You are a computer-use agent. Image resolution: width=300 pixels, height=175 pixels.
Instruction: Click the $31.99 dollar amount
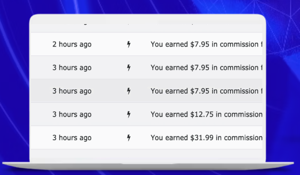click(x=201, y=137)
